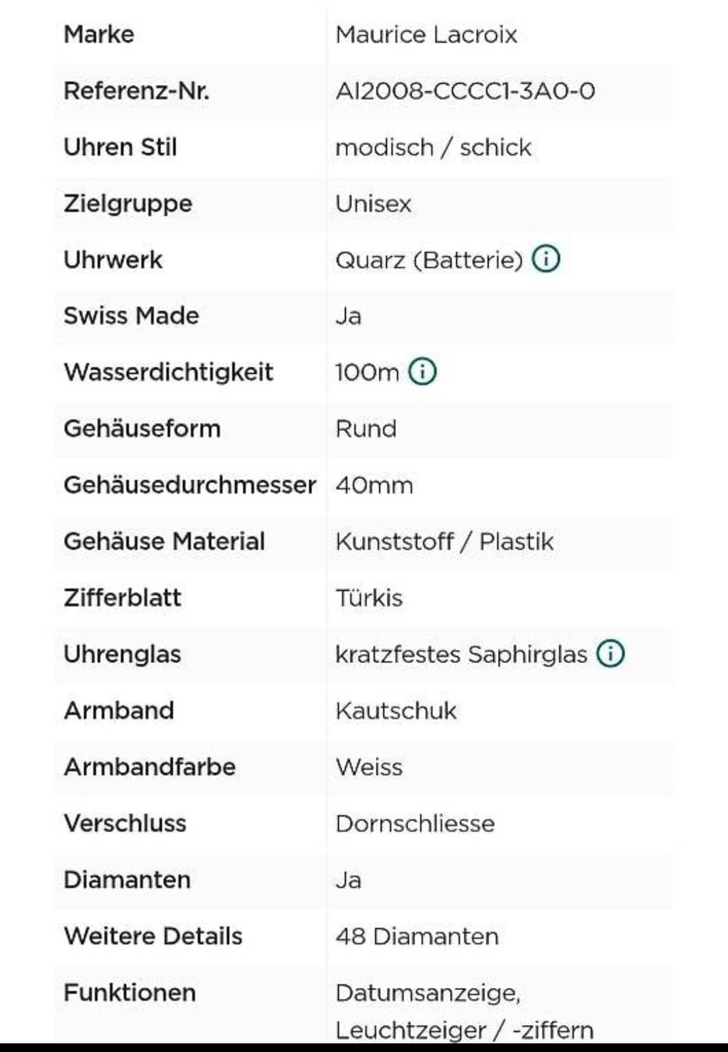Image resolution: width=728 pixels, height=1052 pixels.
Task: Select the Swiss Made row label
Action: point(131,316)
